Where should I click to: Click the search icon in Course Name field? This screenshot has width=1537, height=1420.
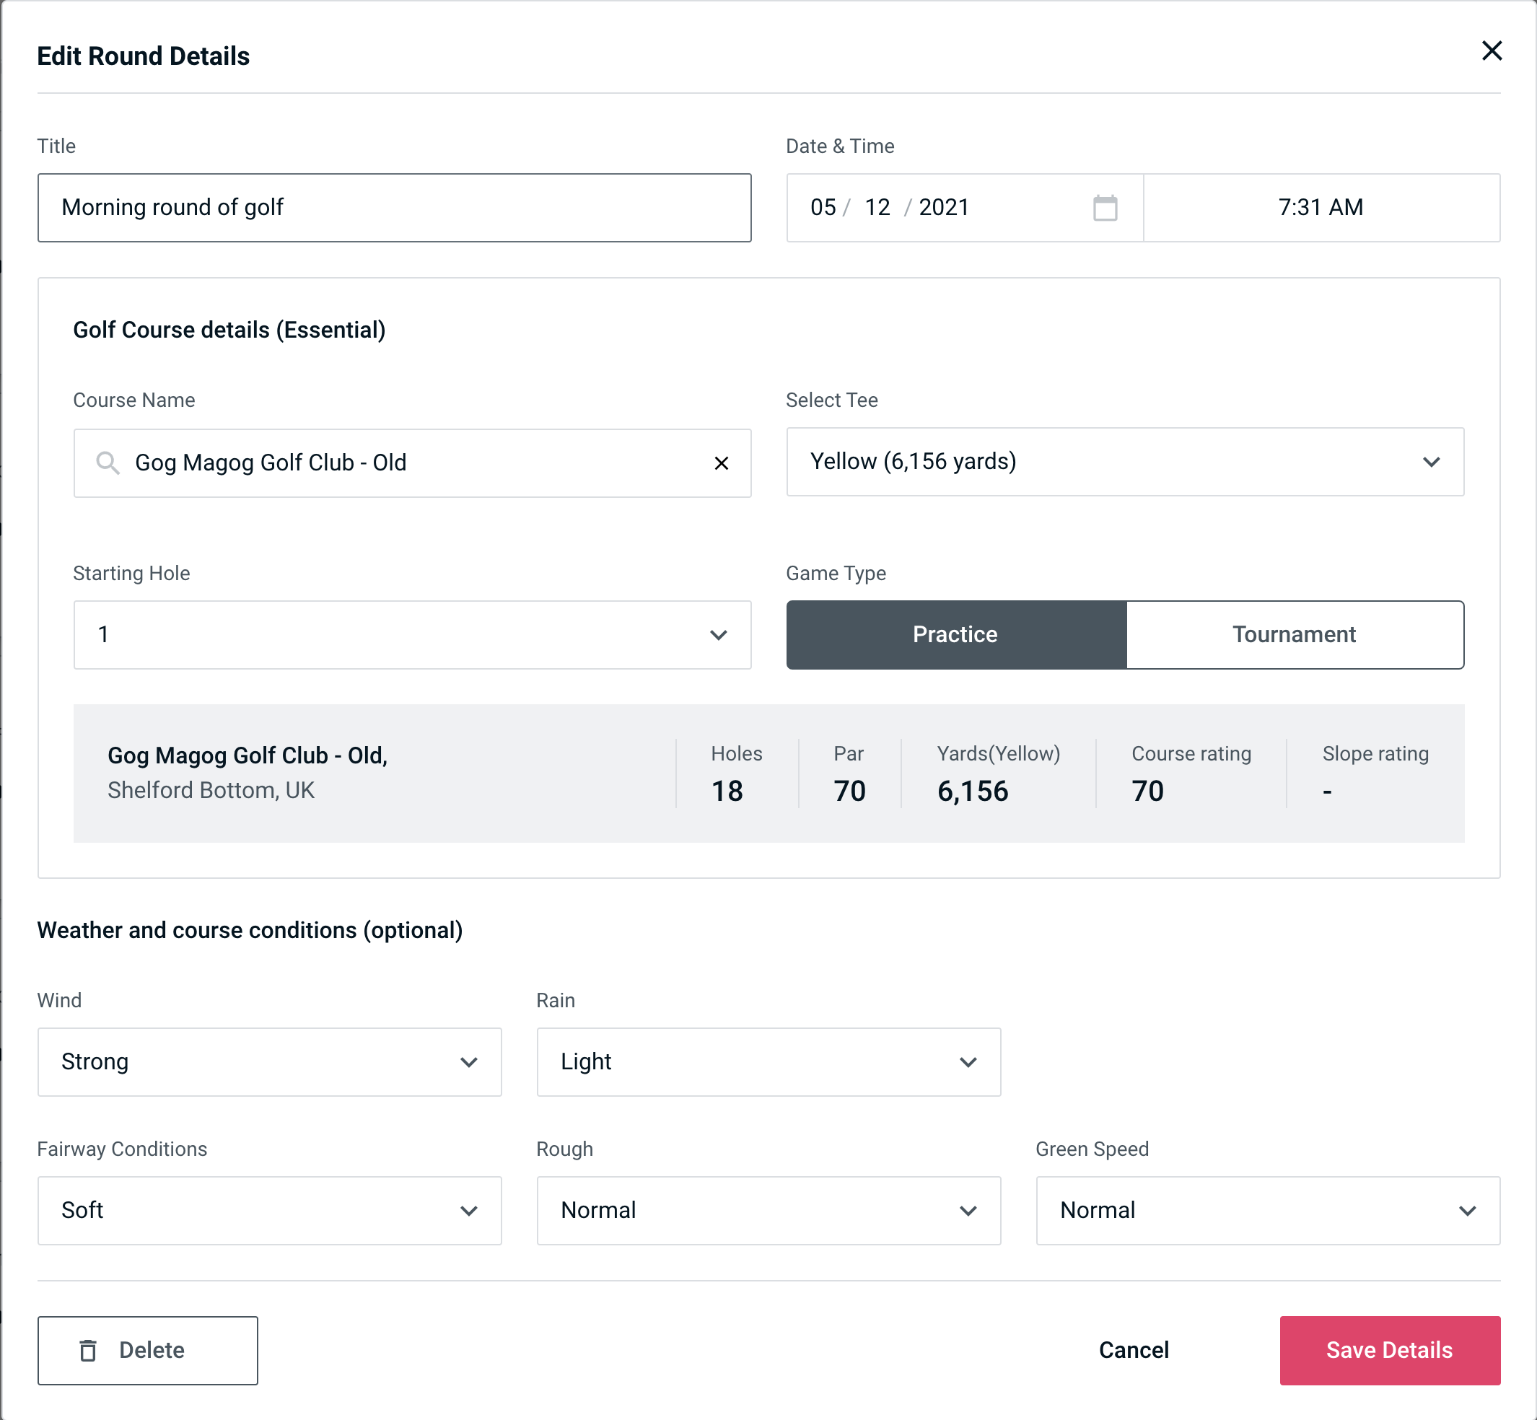[x=106, y=463]
